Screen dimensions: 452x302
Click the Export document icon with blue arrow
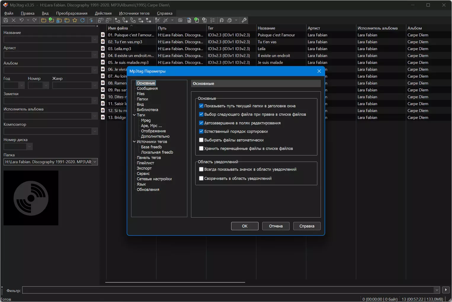click(x=189, y=20)
